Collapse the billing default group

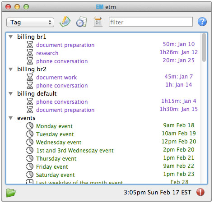pos(10,93)
